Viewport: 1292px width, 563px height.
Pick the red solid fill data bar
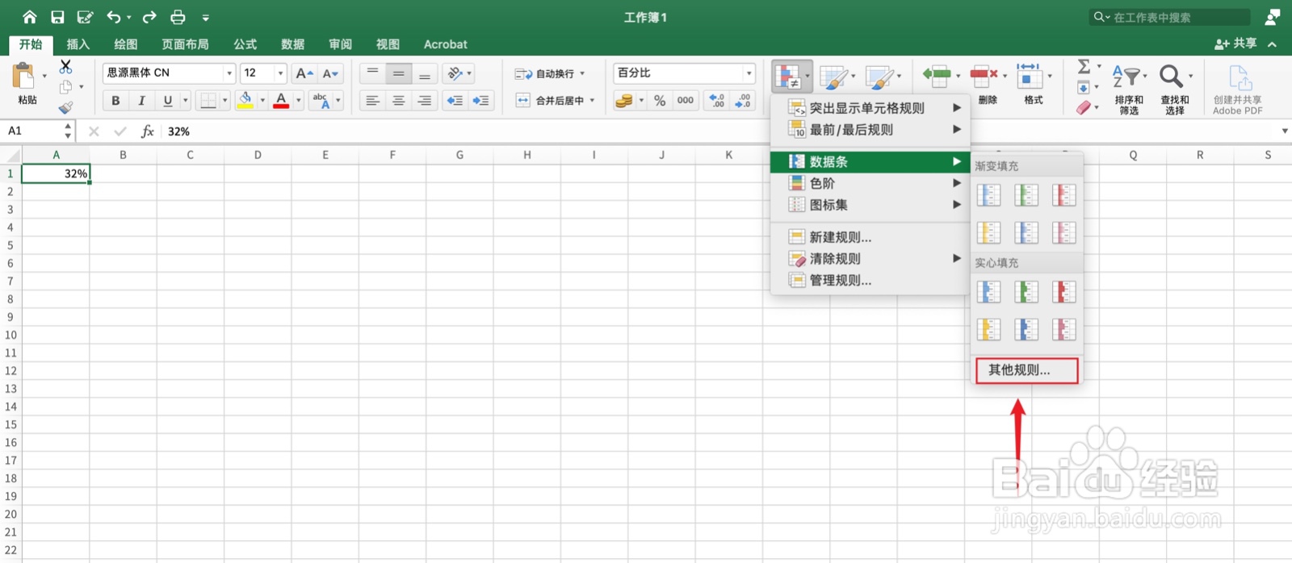1064,292
